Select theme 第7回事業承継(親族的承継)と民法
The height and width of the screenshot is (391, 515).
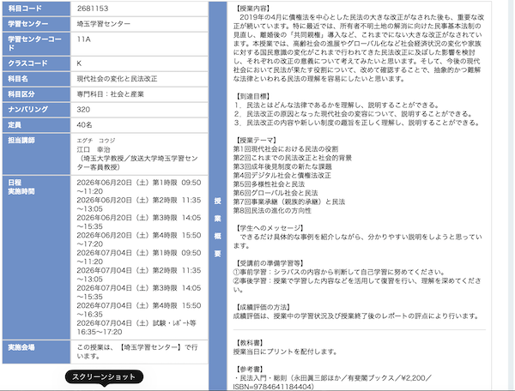click(289, 202)
